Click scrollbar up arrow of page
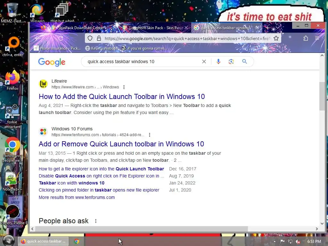 pos(322,55)
